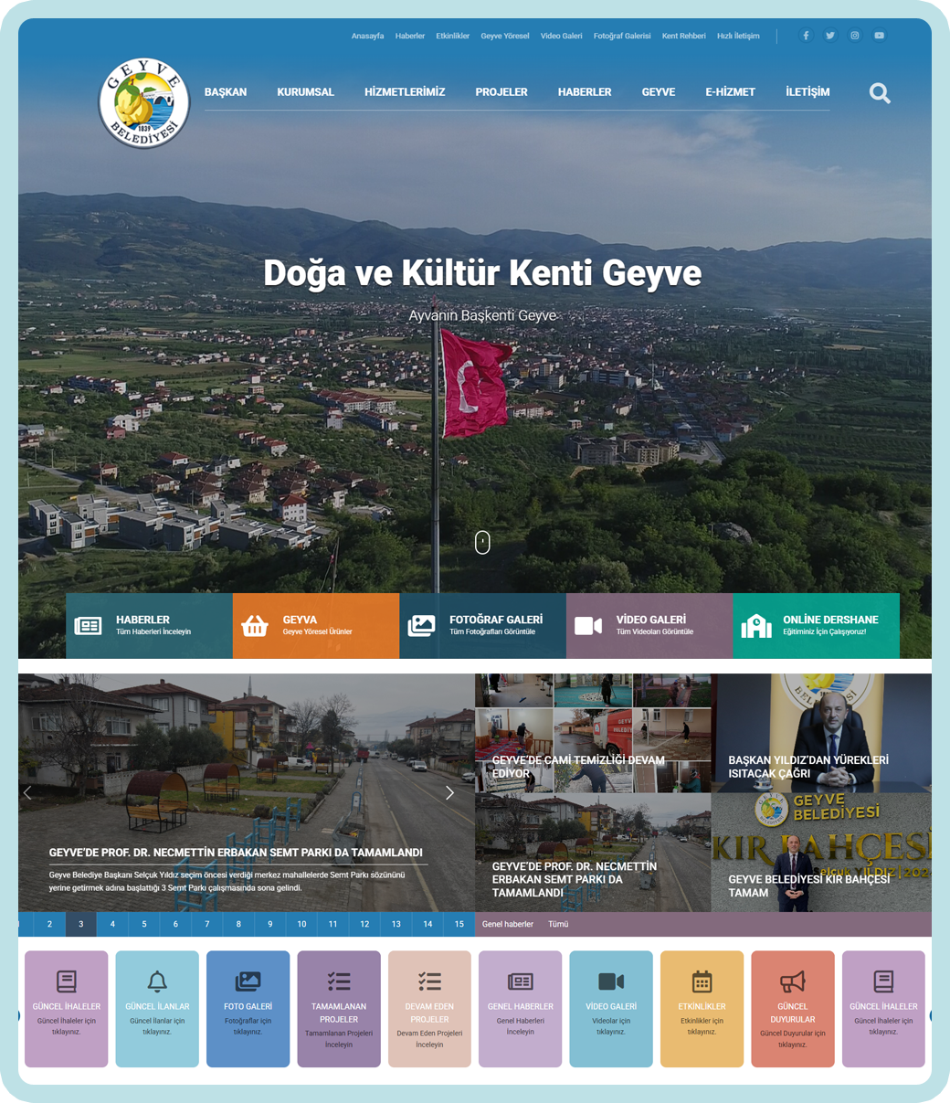Go to next news slide arrow

click(449, 793)
